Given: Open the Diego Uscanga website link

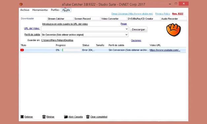Looking at the screenshot, I should (x=132, y=14).
